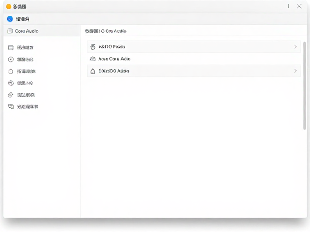Click the cloud icon next to Core Adio
The height and width of the screenshot is (232, 310).
pos(93,58)
